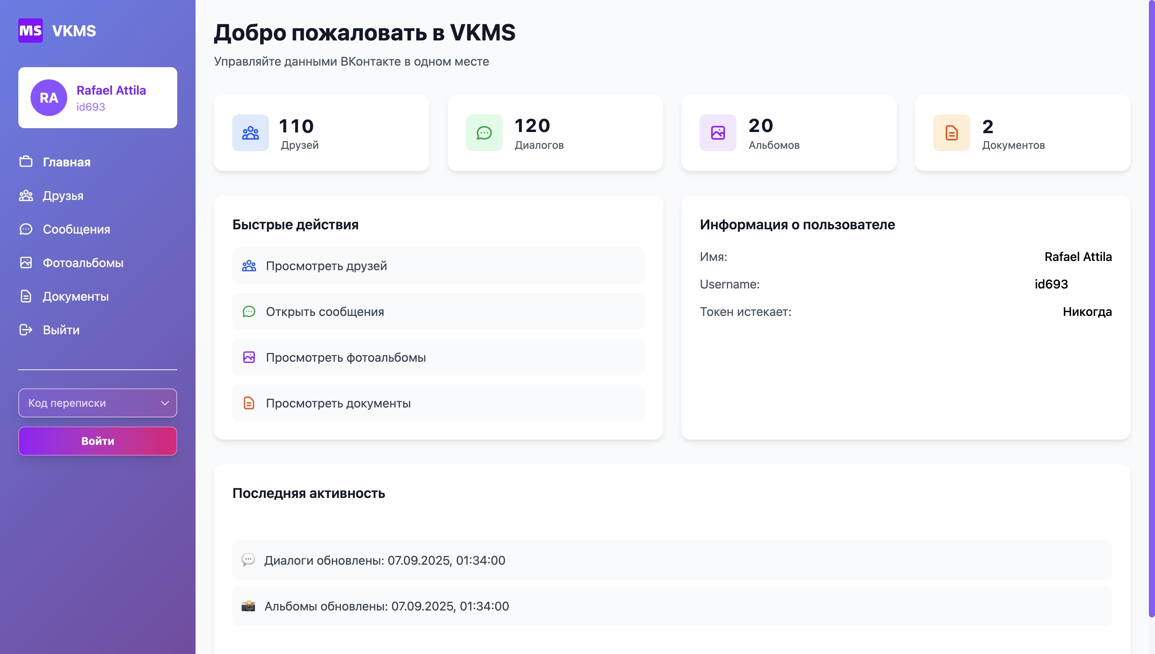Click the RA user avatar circle
Viewport: 1155px width, 654px height.
click(x=49, y=97)
